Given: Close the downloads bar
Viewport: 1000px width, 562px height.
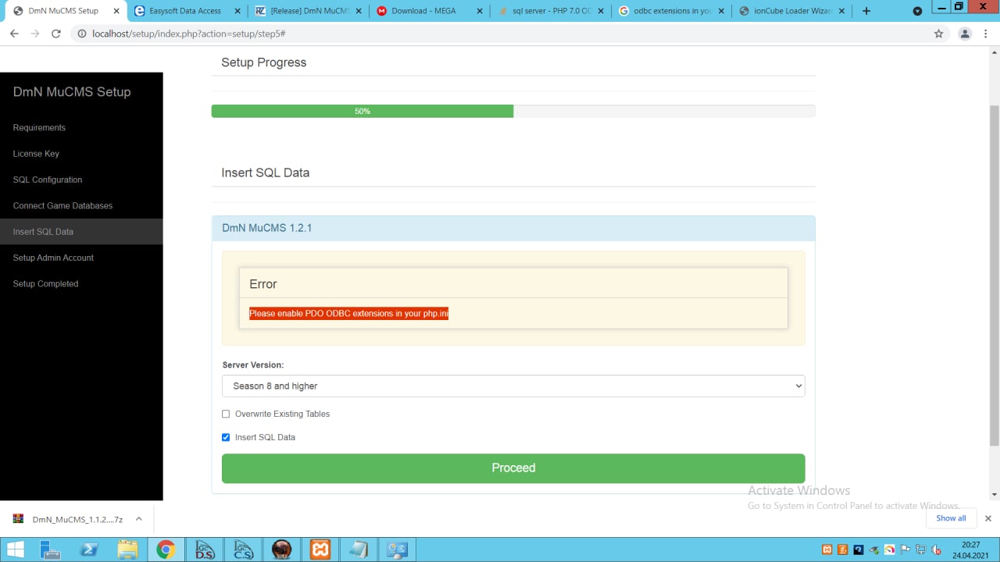Looking at the screenshot, I should pos(987,518).
